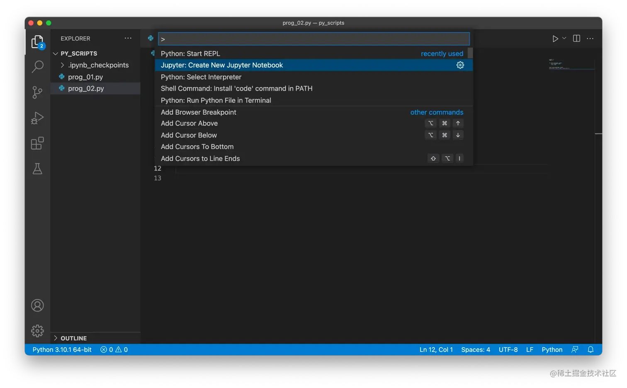
Task: Change file encoding UTF-8
Action: point(508,349)
